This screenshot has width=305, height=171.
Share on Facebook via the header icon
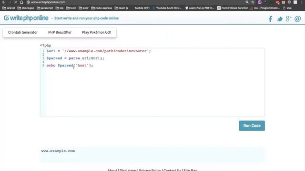click(x=270, y=19)
